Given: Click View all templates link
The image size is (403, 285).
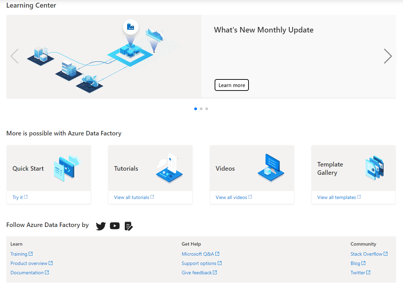Looking at the screenshot, I should (339, 197).
